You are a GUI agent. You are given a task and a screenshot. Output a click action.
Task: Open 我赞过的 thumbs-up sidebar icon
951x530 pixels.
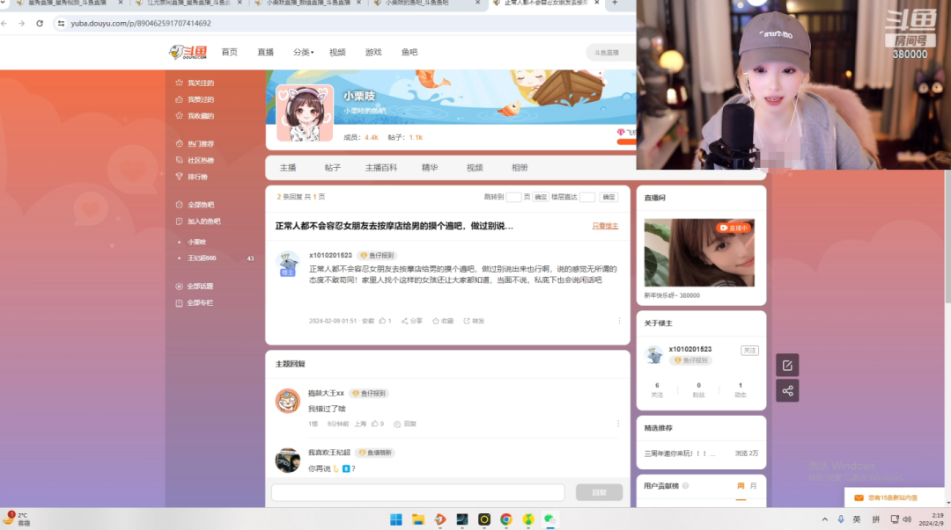click(x=179, y=98)
